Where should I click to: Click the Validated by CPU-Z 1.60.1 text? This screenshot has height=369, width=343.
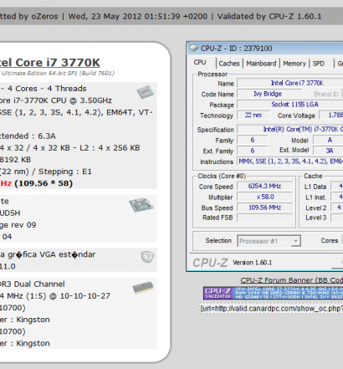[269, 17]
